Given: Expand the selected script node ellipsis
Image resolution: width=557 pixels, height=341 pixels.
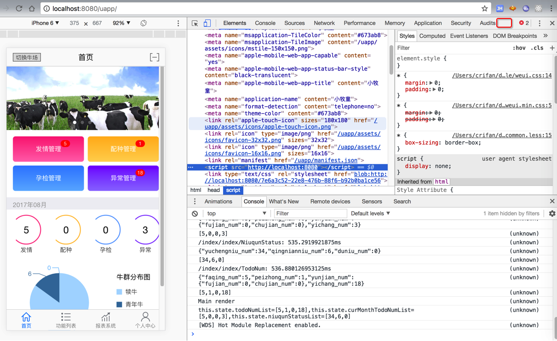Looking at the screenshot, I should coord(190,168).
